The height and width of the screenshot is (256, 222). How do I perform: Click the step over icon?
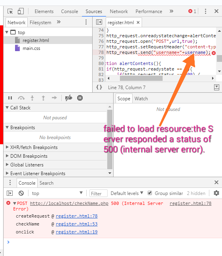click(x=21, y=98)
